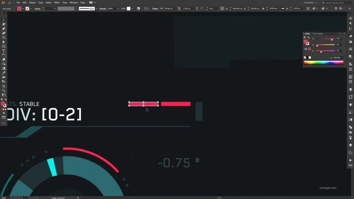Select the Gradient tool

(4, 69)
